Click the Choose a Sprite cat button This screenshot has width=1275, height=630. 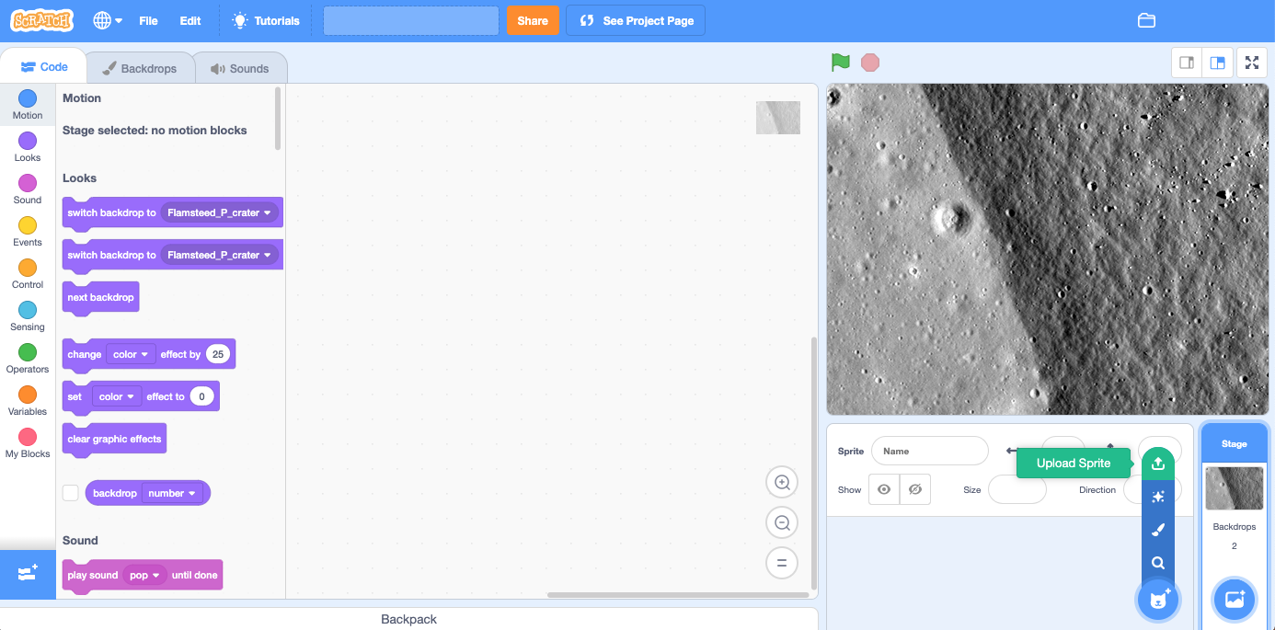(1158, 601)
